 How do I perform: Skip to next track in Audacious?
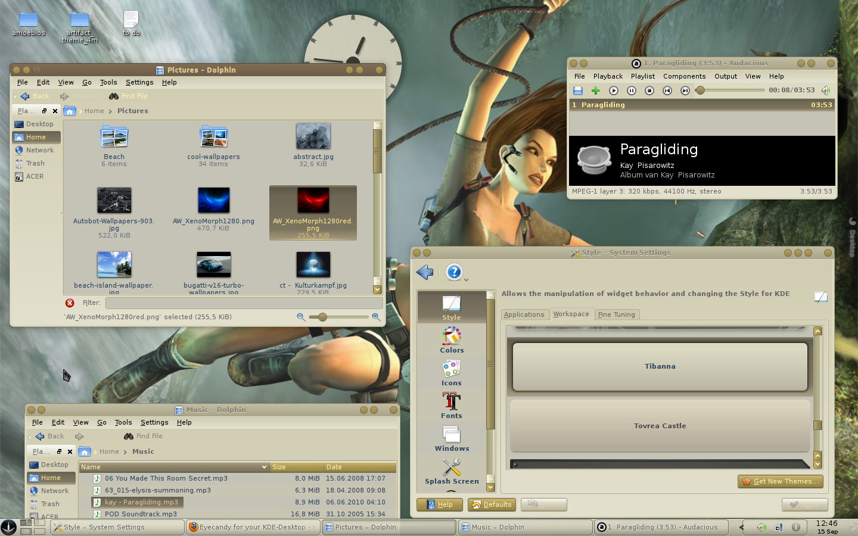[685, 91]
